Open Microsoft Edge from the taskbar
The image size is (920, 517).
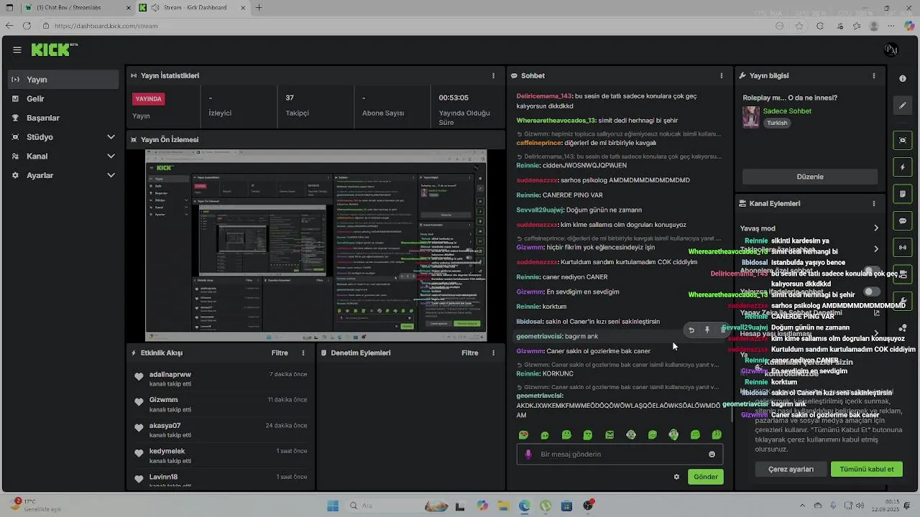pyautogui.click(x=524, y=506)
